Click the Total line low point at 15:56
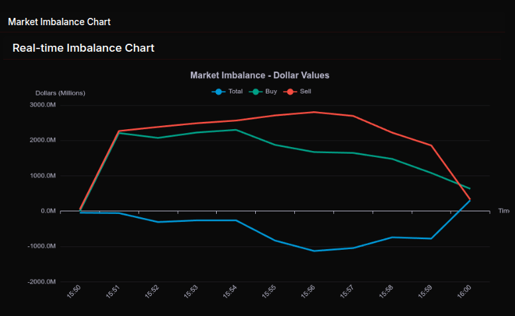This screenshot has height=316, width=515. 314,251
